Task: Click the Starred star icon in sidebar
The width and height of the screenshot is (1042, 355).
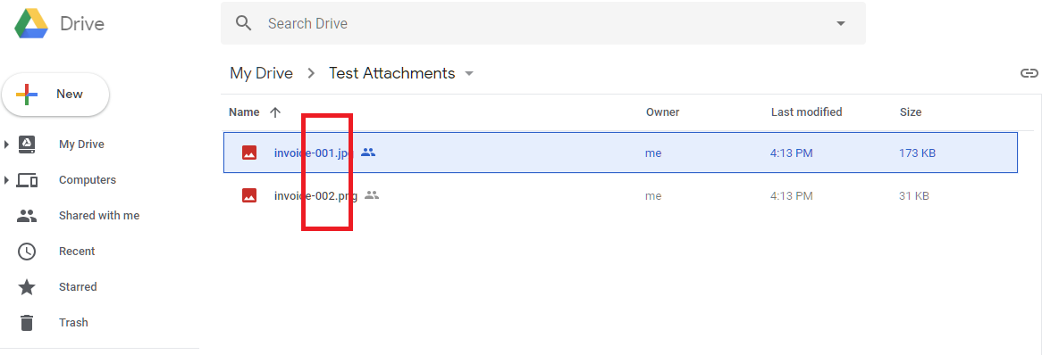Action: click(27, 286)
